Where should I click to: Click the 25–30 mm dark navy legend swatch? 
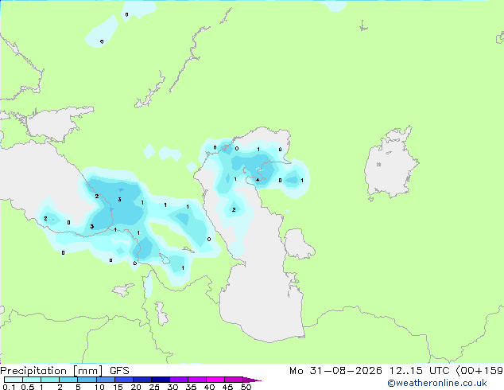click(x=161, y=380)
